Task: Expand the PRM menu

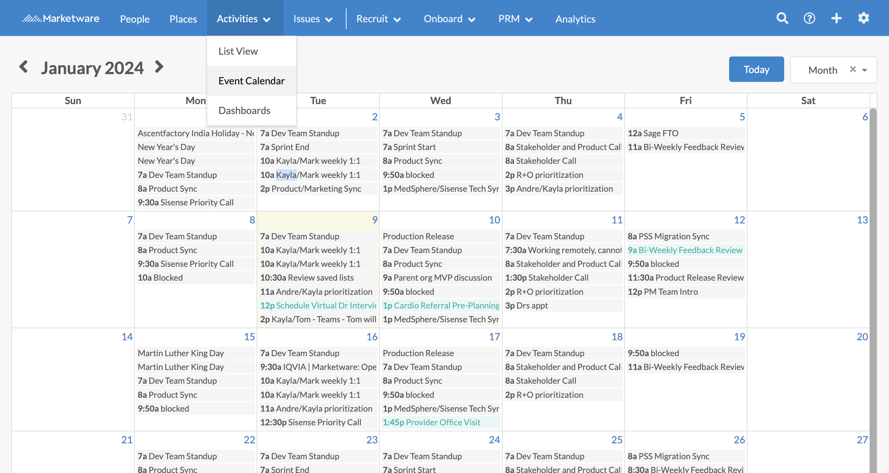Action: click(515, 19)
